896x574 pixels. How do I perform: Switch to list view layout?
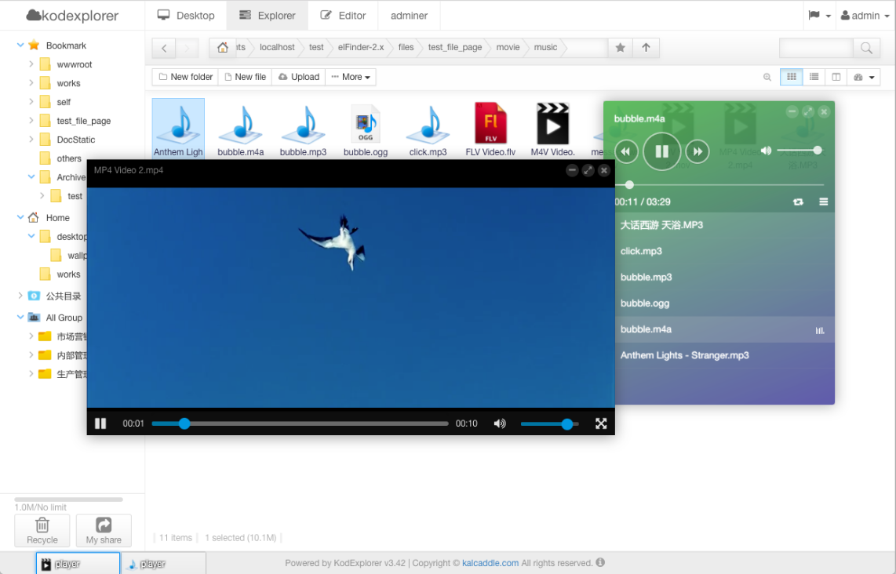coord(814,77)
